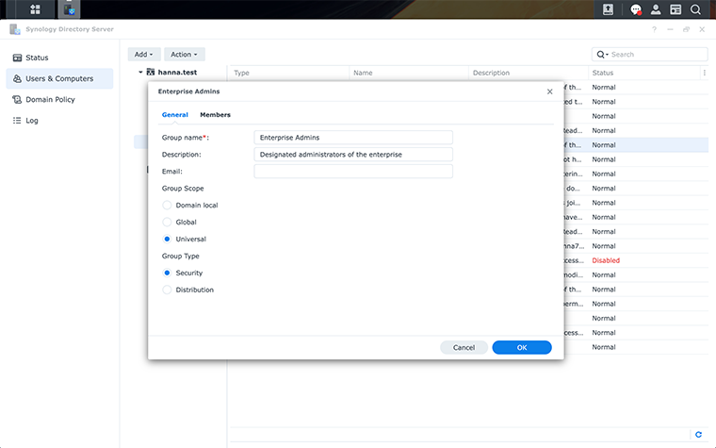This screenshot has width=716, height=448.
Task: Click the refresh icon at bottom right
Action: point(698,434)
